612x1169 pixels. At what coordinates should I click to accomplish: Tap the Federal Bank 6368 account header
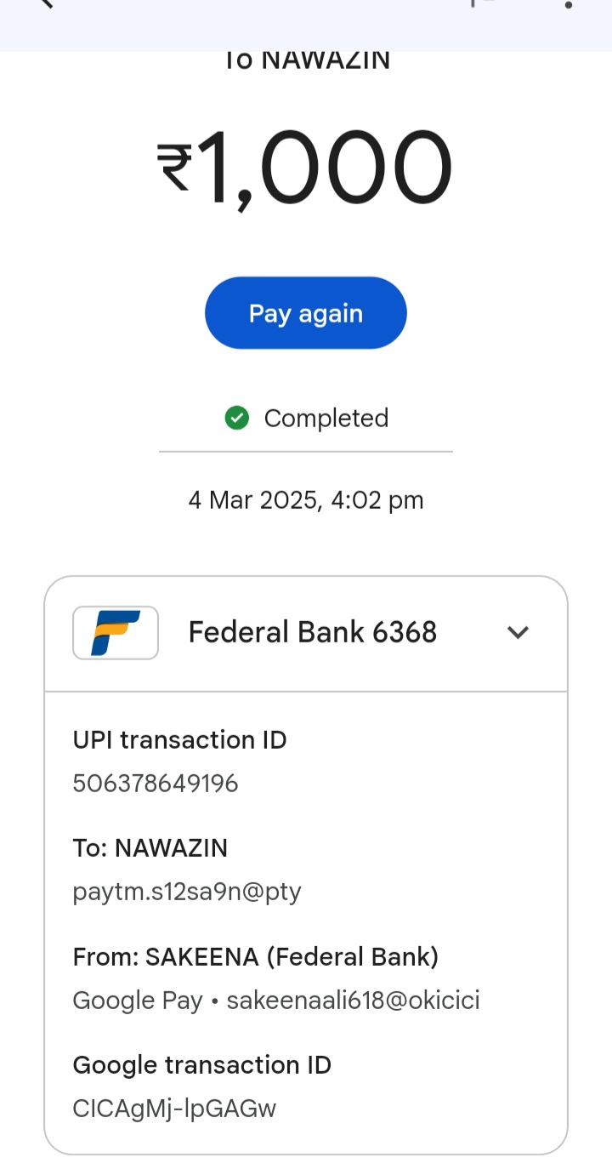[312, 632]
